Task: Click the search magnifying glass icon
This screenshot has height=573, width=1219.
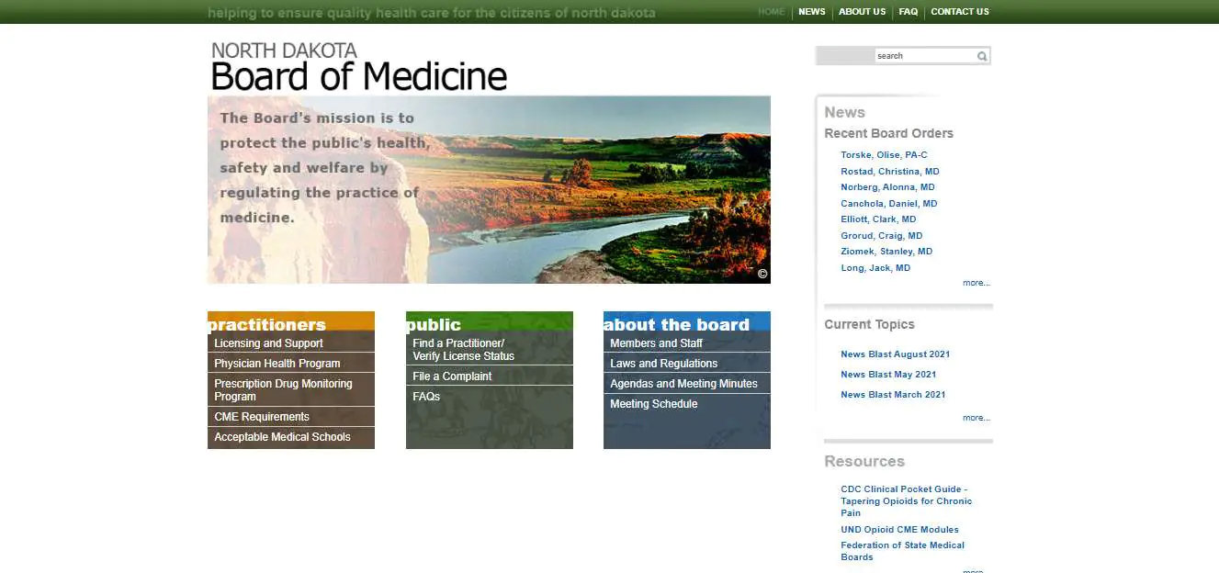Action: (981, 55)
